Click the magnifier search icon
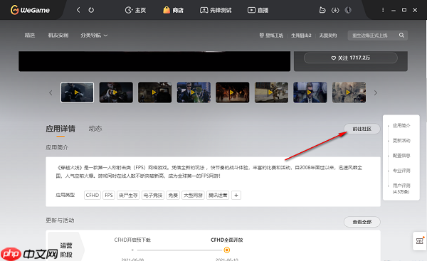This screenshot has width=427, height=261. (x=401, y=35)
